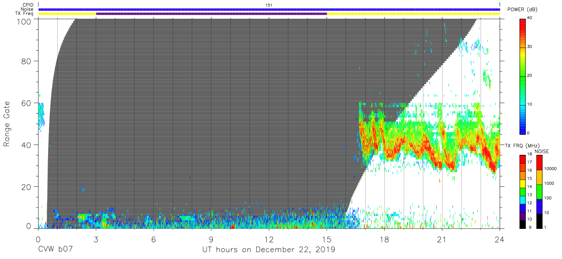Click TX frequency scale value 9
This screenshot has height=259, width=562.
click(529, 227)
